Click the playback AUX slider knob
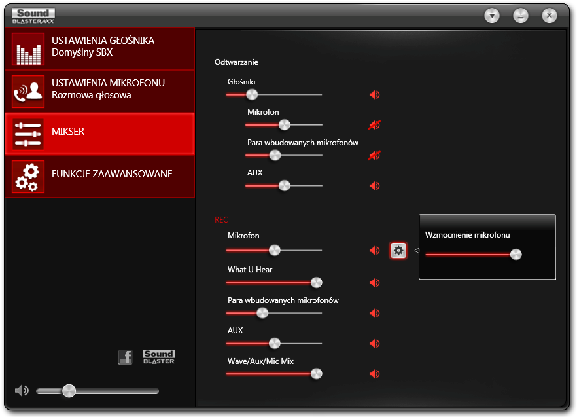 pos(285,186)
